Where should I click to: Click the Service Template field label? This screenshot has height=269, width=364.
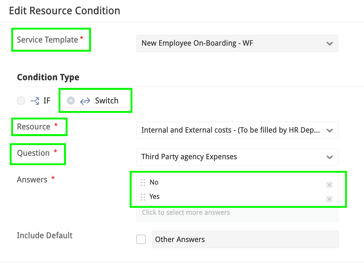(47, 40)
